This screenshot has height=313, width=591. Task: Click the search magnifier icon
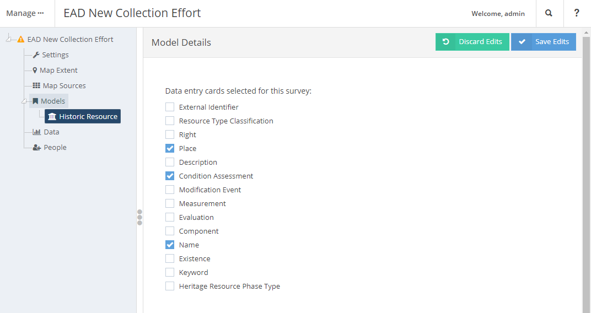point(549,13)
